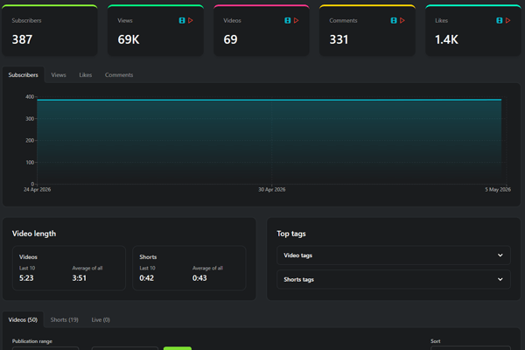Viewport: 525px width, 350px height.
Task: Click the 5:23 last 10 videos length
Action: (x=26, y=278)
